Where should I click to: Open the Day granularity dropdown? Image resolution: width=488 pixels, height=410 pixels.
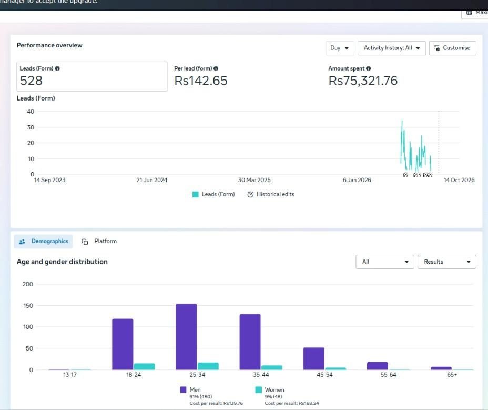tap(340, 48)
